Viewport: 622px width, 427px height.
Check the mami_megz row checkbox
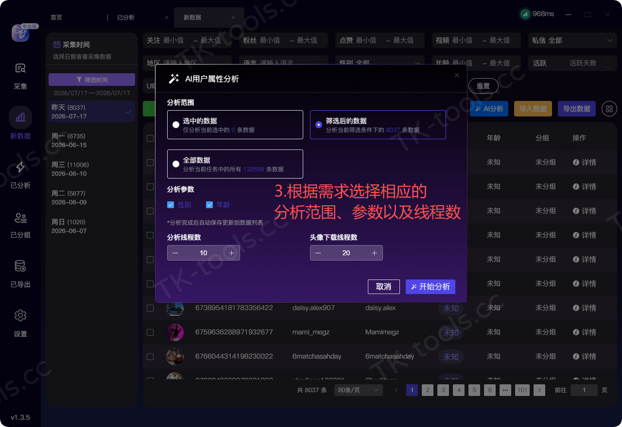(150, 332)
